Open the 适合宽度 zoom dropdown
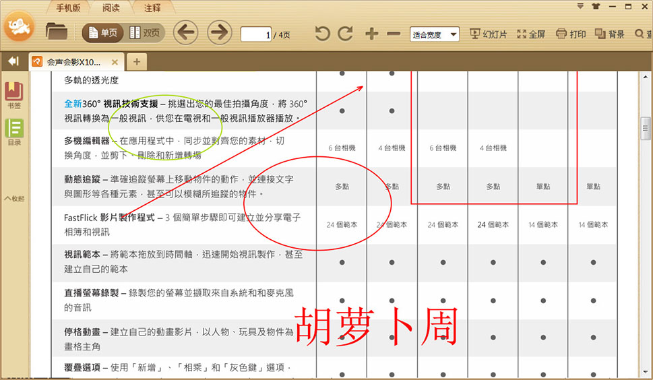Screen dimensions: 653x380 point(435,34)
